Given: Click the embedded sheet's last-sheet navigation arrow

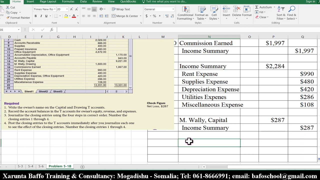Looking at the screenshot, I should tap(19, 91).
